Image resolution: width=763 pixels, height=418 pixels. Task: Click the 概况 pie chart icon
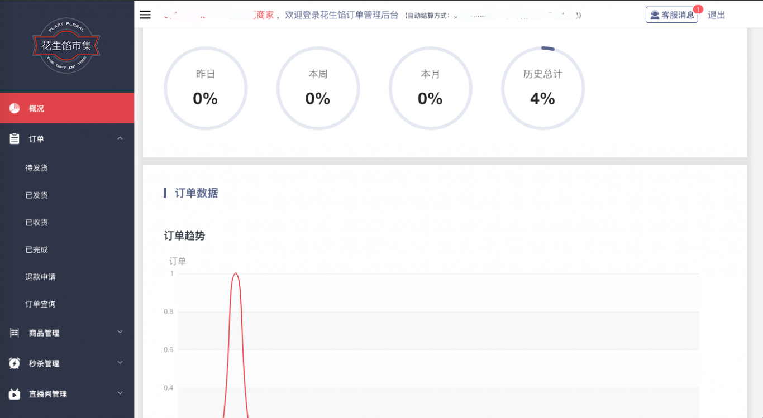[15, 108]
